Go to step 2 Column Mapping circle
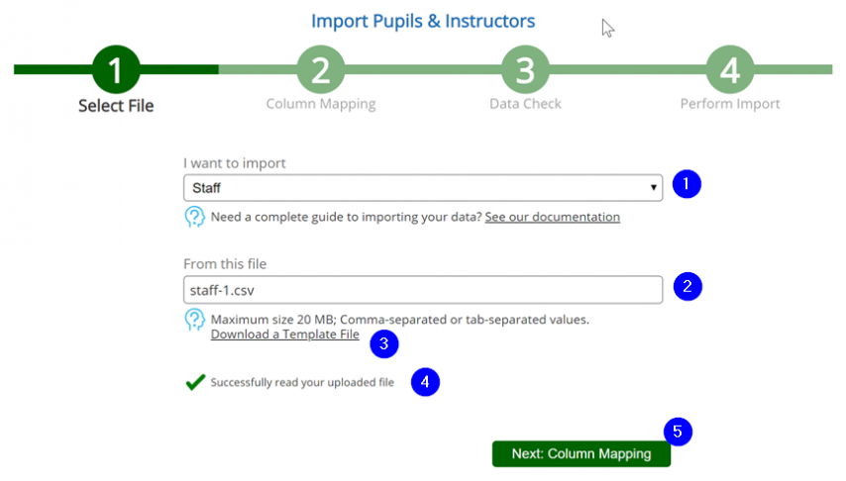Screen dimensions: 846x481 [x=321, y=69]
